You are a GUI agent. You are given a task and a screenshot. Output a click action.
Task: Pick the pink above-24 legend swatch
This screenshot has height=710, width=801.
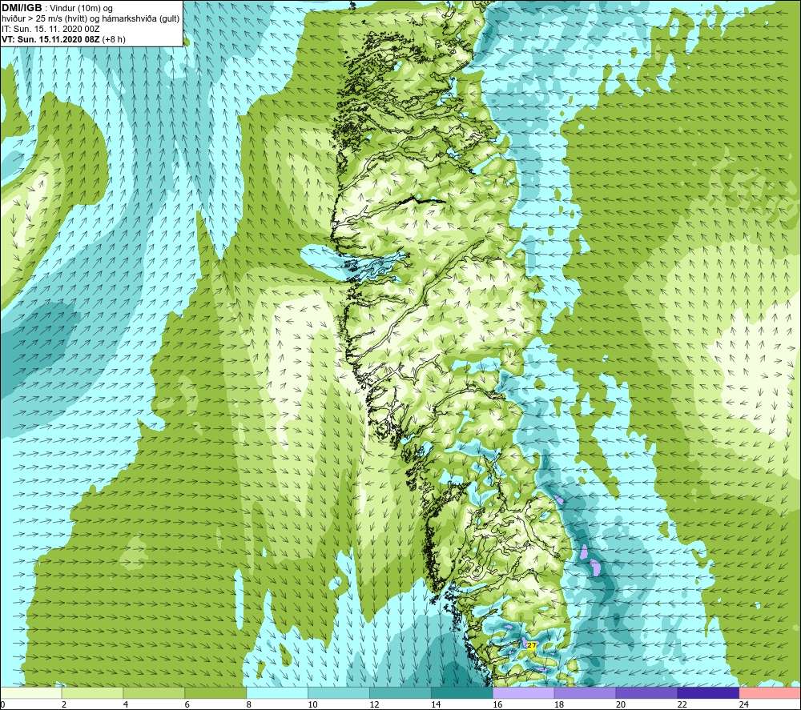[770, 693]
